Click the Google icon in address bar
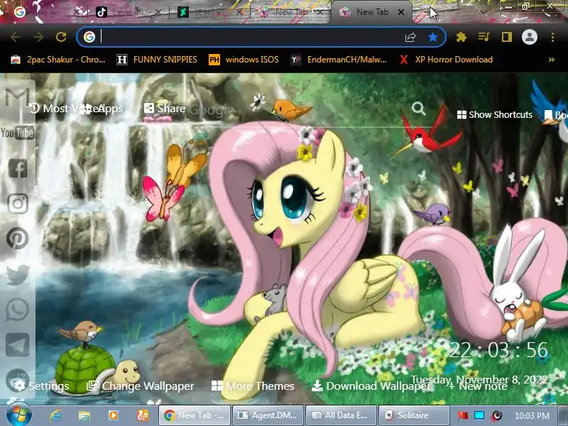The image size is (568, 426). [89, 37]
